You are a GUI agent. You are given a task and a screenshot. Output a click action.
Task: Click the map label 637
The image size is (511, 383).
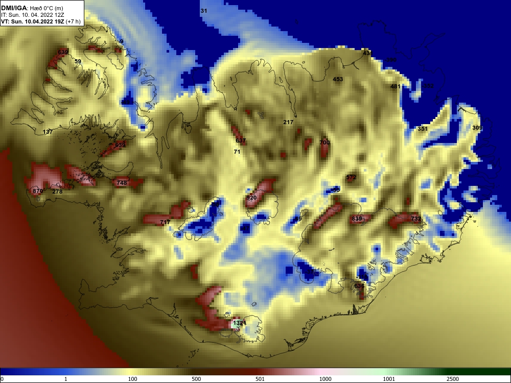tap(241, 141)
